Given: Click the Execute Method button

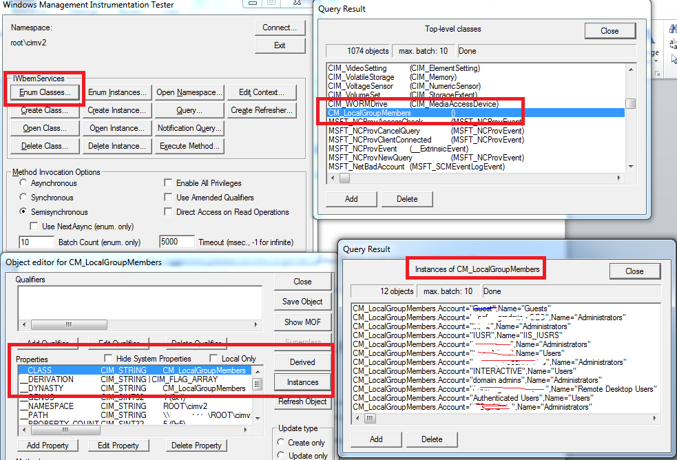Looking at the screenshot, I should click(x=189, y=145).
